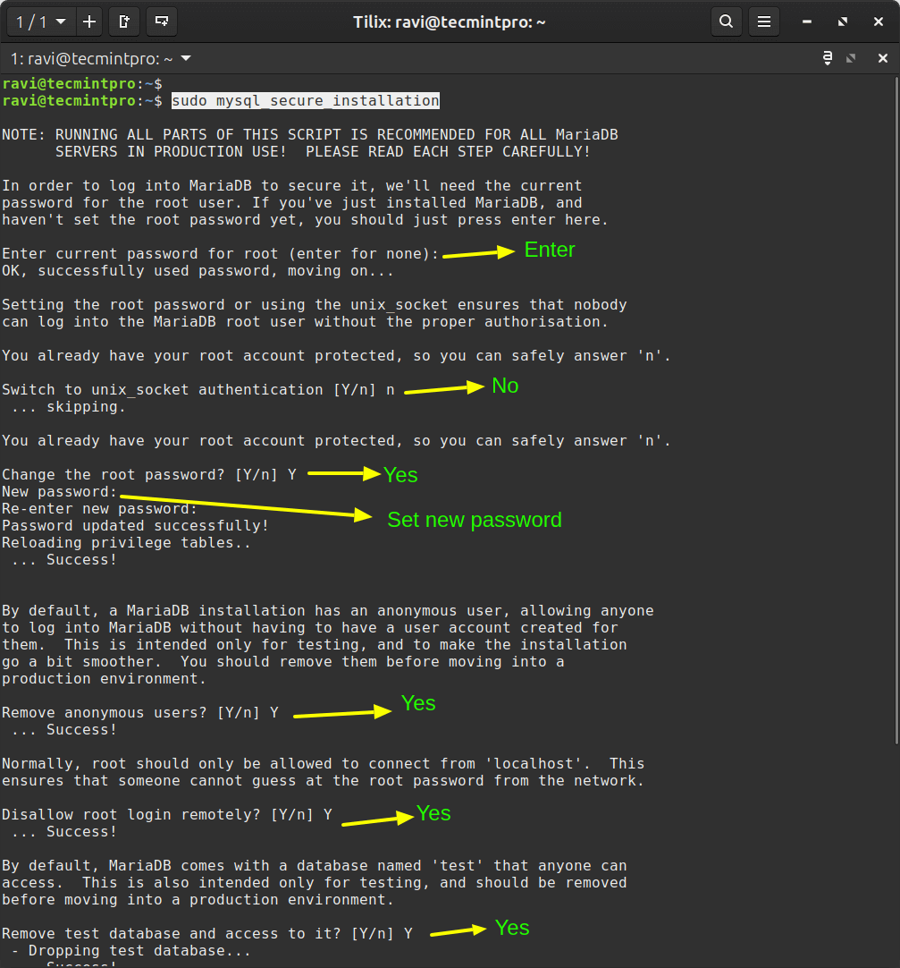Viewport: 900px width, 968px height.
Task: Close the Tilix window
Action: (x=876, y=21)
